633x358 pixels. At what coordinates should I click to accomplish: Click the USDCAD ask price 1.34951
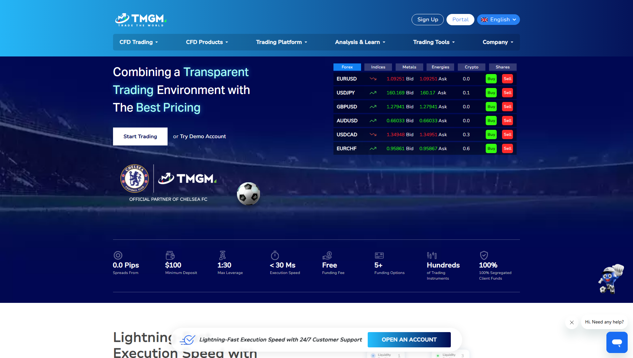click(428, 134)
